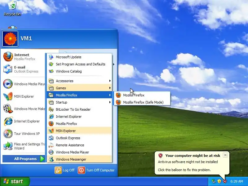Open Windows Catalog
This screenshot has width=248, height=186.
click(x=79, y=71)
